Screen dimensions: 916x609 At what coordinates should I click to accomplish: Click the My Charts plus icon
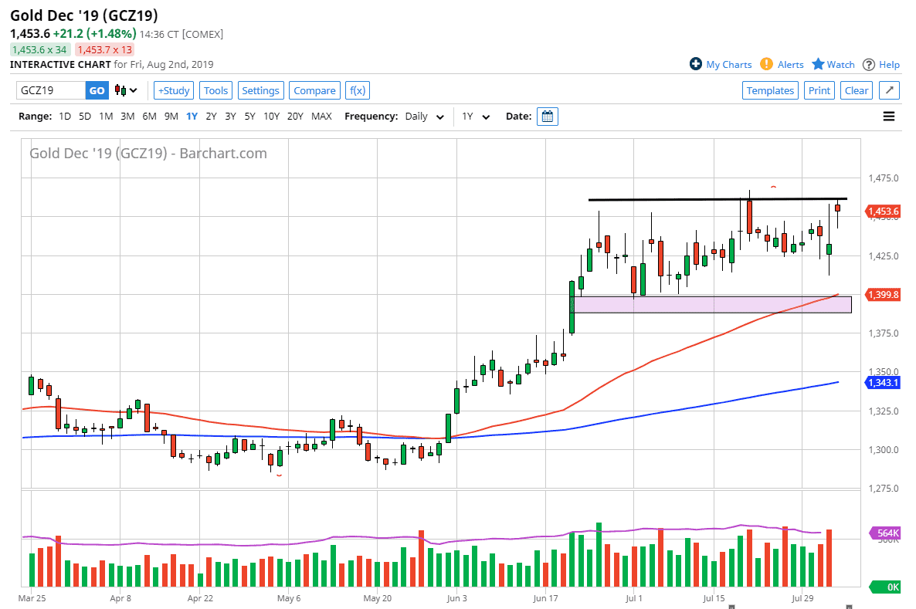tap(695, 64)
